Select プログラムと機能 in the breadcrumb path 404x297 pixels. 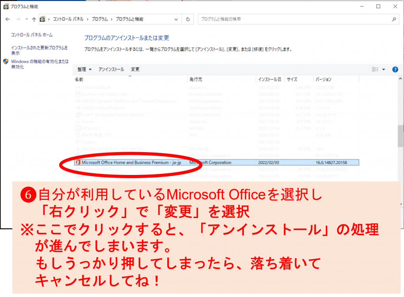(129, 19)
